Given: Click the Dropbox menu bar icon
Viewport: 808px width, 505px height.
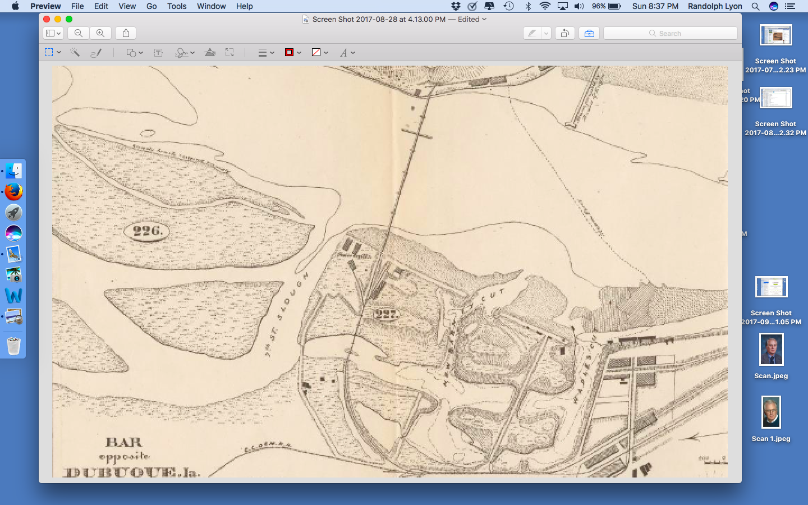Looking at the screenshot, I should click(x=456, y=6).
